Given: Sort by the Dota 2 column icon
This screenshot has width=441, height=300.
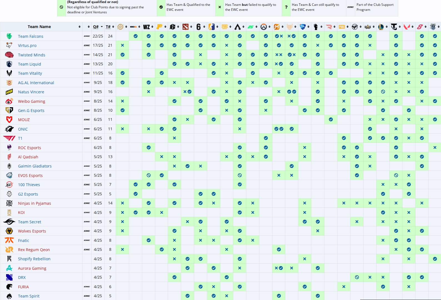Looking at the screenshot, I should (x=186, y=27).
